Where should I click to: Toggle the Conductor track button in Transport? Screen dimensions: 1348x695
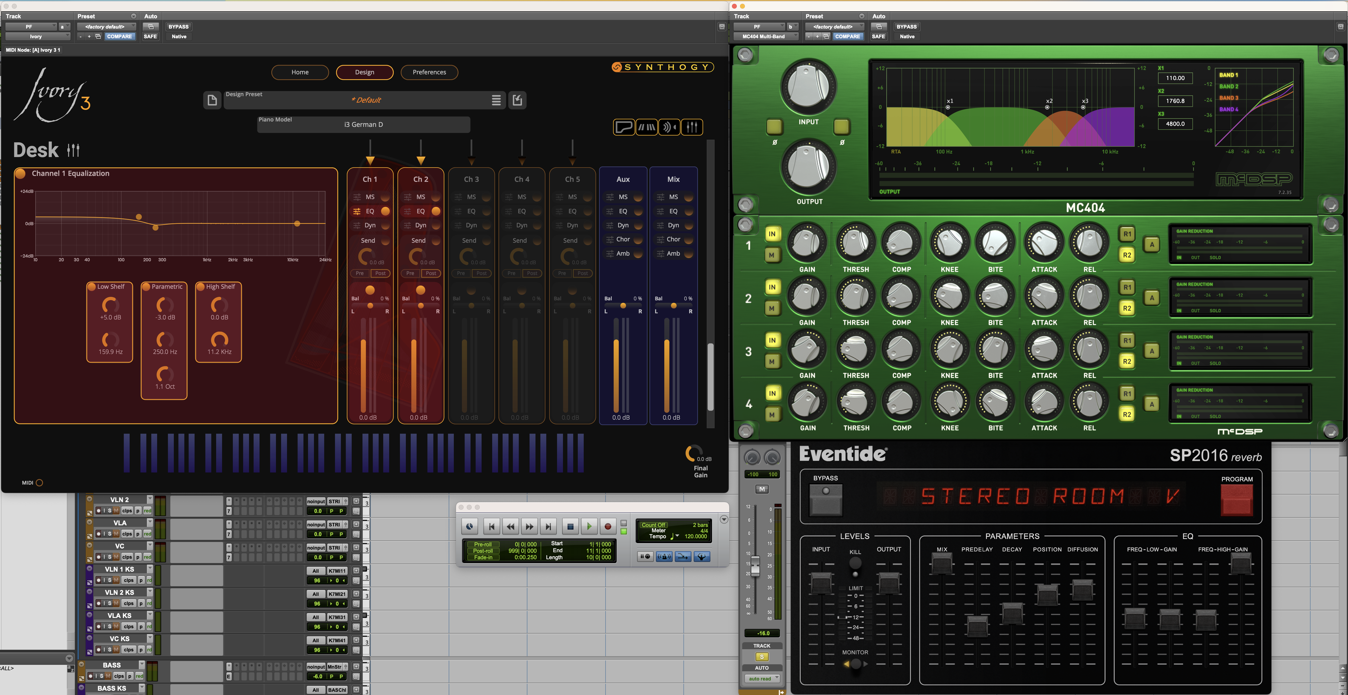702,557
